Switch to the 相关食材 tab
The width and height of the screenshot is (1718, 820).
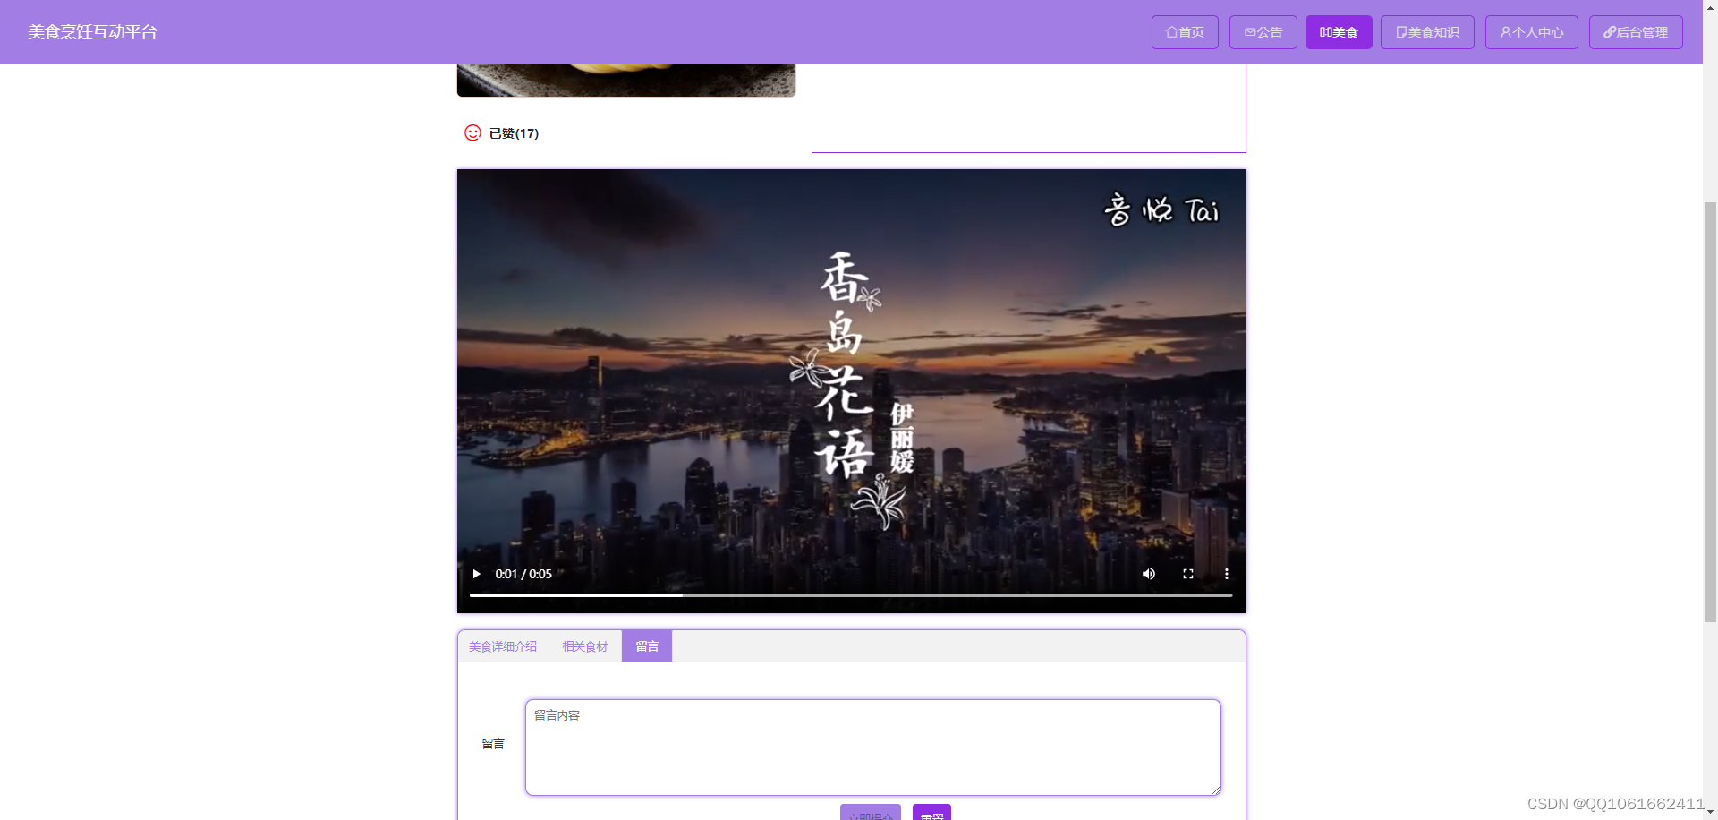click(x=584, y=645)
